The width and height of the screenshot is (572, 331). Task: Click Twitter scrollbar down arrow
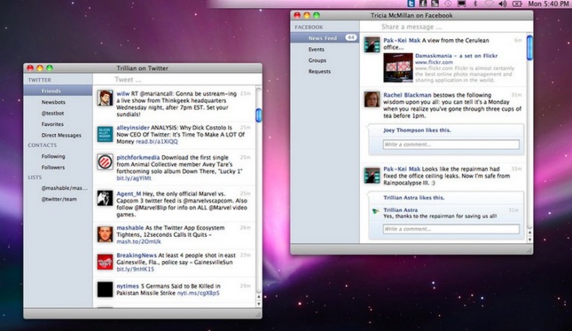click(x=258, y=304)
